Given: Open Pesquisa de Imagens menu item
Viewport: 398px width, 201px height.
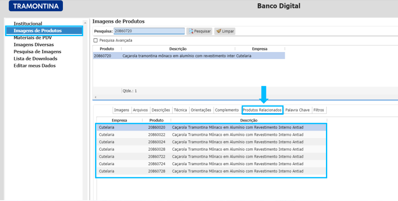Looking at the screenshot, I should point(37,52).
